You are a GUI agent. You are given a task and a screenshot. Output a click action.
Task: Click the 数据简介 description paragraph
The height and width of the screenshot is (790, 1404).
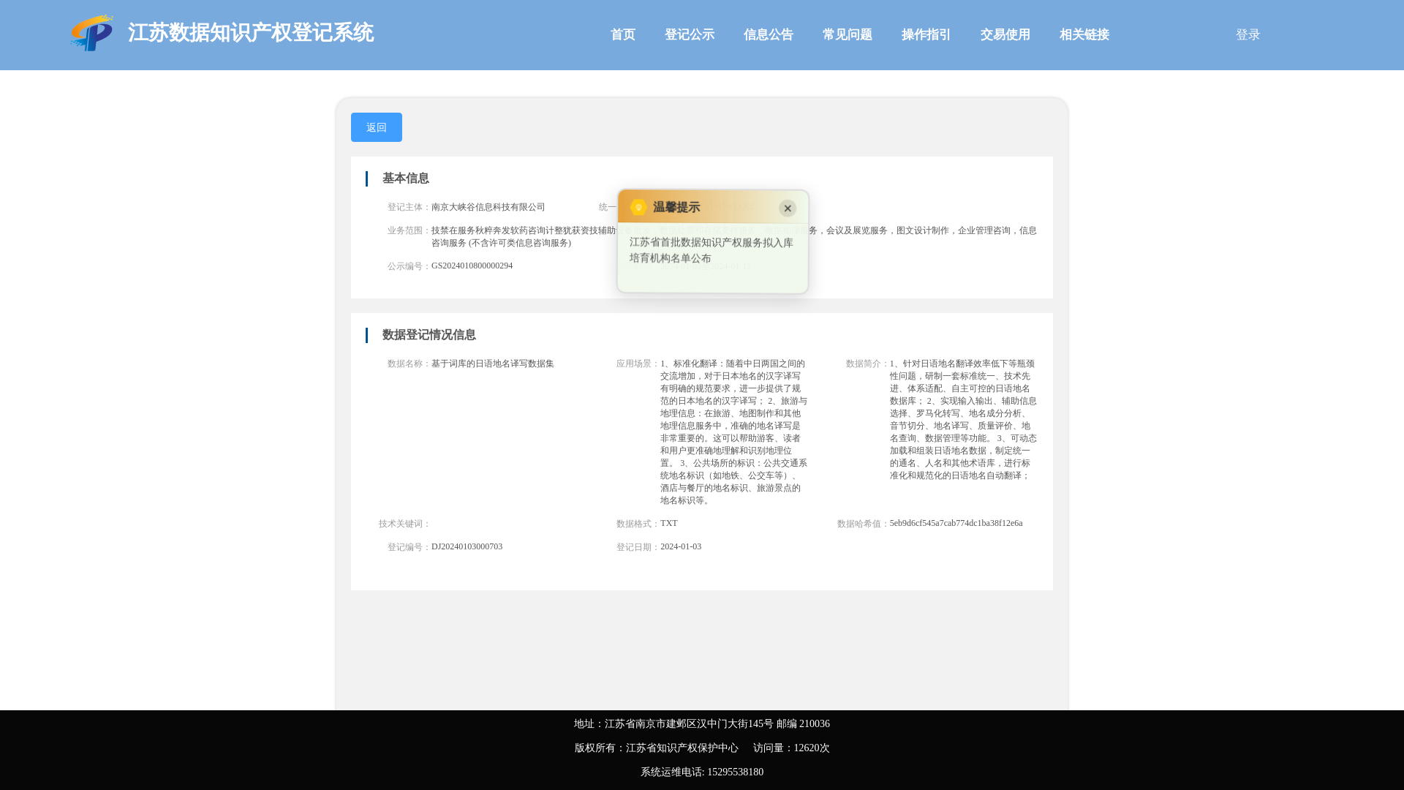tap(964, 419)
